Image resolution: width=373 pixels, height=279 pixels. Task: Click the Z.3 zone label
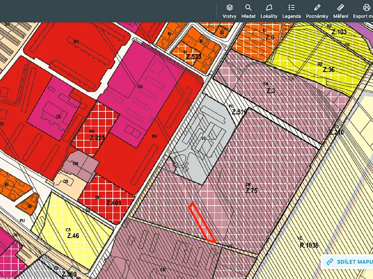[271, 91]
